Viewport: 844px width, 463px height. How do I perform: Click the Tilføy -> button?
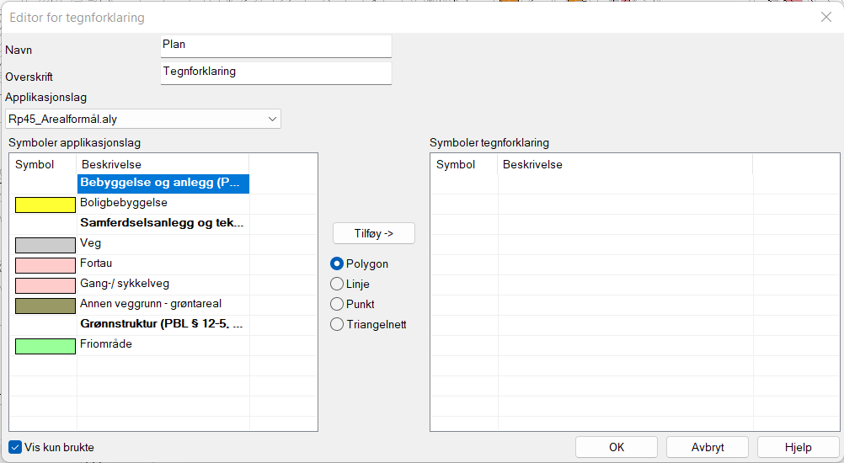click(x=373, y=233)
